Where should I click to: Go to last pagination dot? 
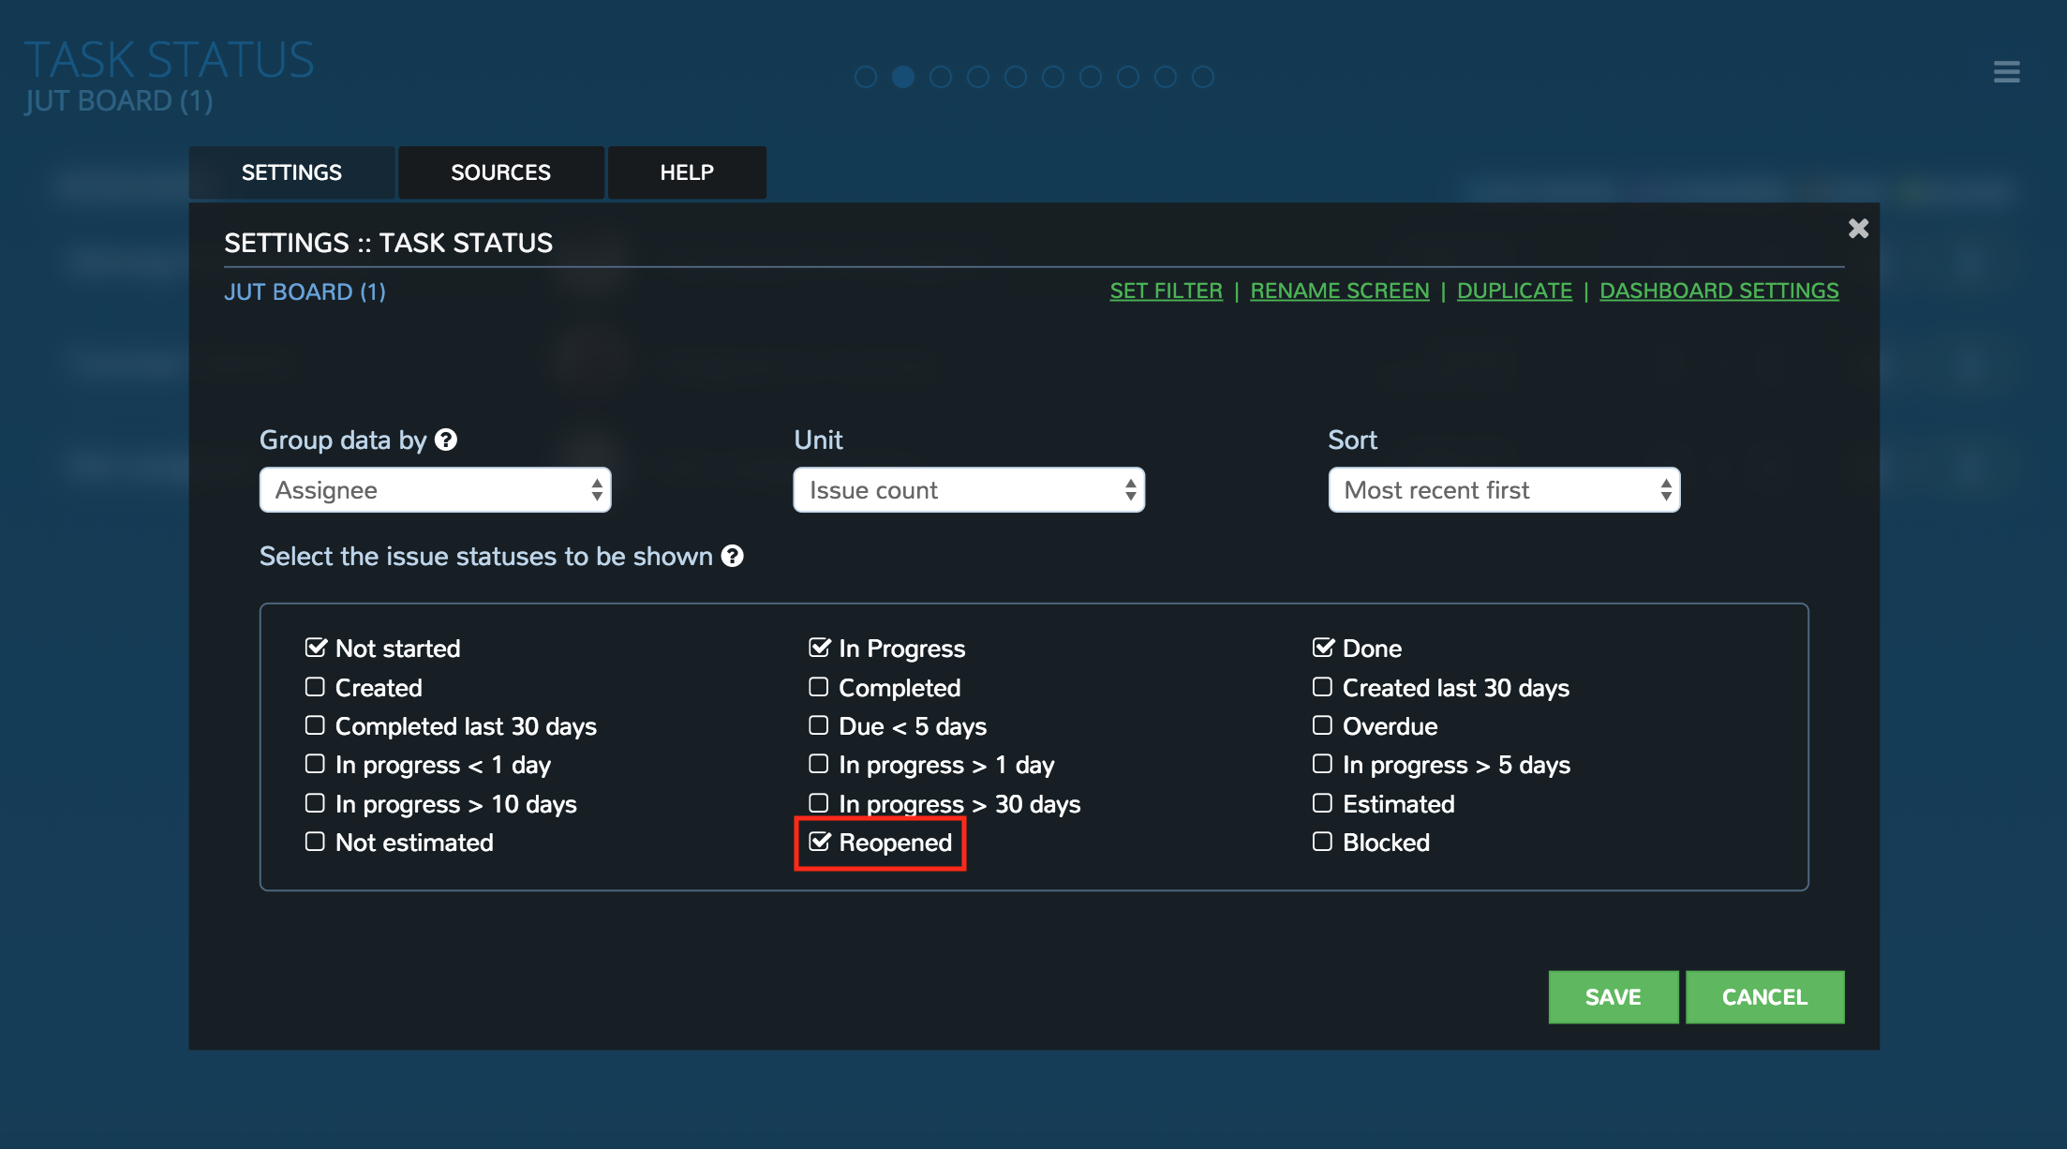pos(1203,77)
